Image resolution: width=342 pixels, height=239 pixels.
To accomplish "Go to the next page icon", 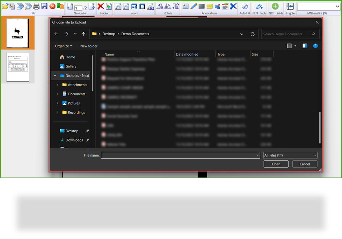I will [92, 6].
